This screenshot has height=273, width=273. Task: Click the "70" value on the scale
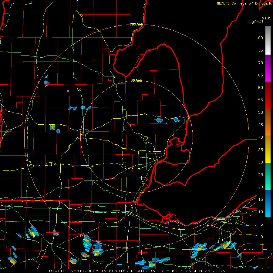(261, 63)
